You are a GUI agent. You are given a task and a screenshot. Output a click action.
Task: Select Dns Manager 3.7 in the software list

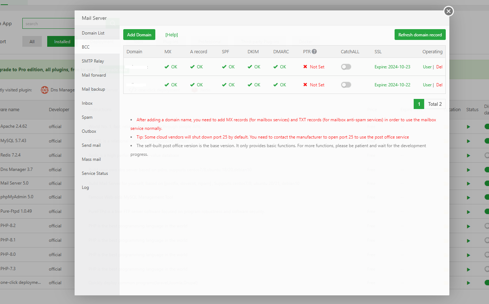(17, 169)
